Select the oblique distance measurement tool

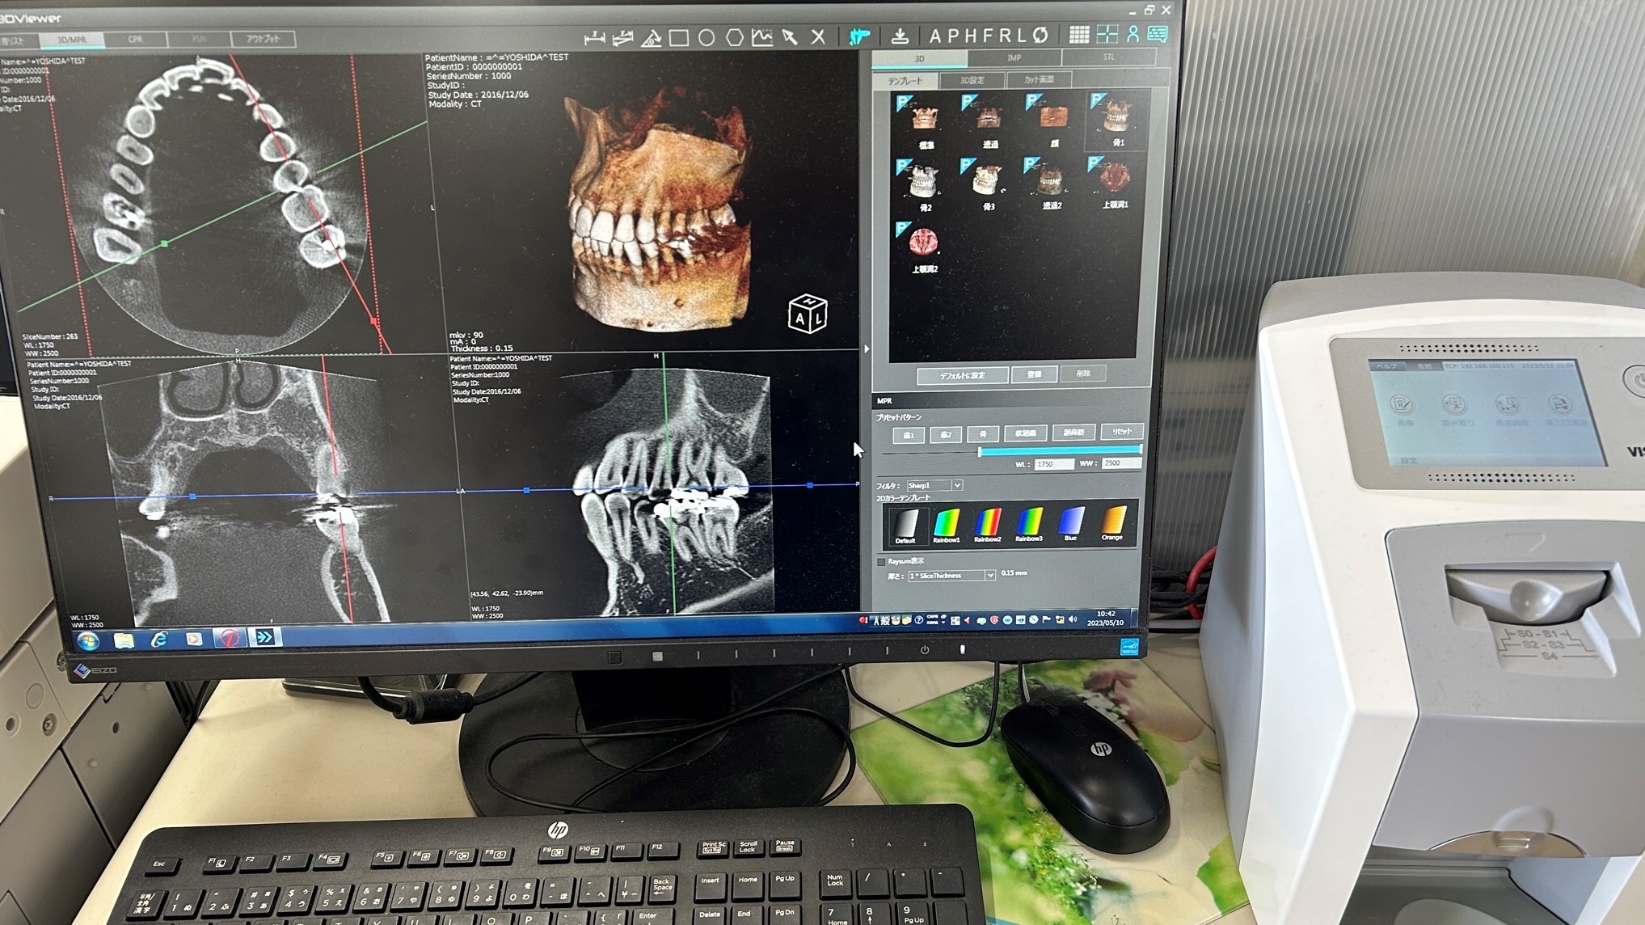click(x=623, y=37)
